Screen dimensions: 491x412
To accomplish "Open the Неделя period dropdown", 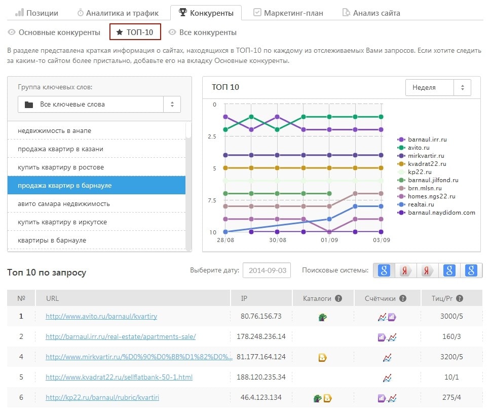I will (438, 87).
